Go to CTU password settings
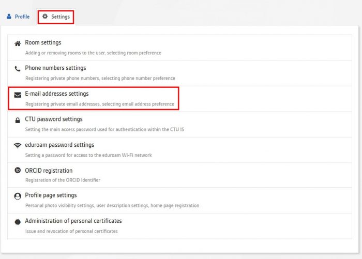This screenshot has width=362, height=259. 179,125
